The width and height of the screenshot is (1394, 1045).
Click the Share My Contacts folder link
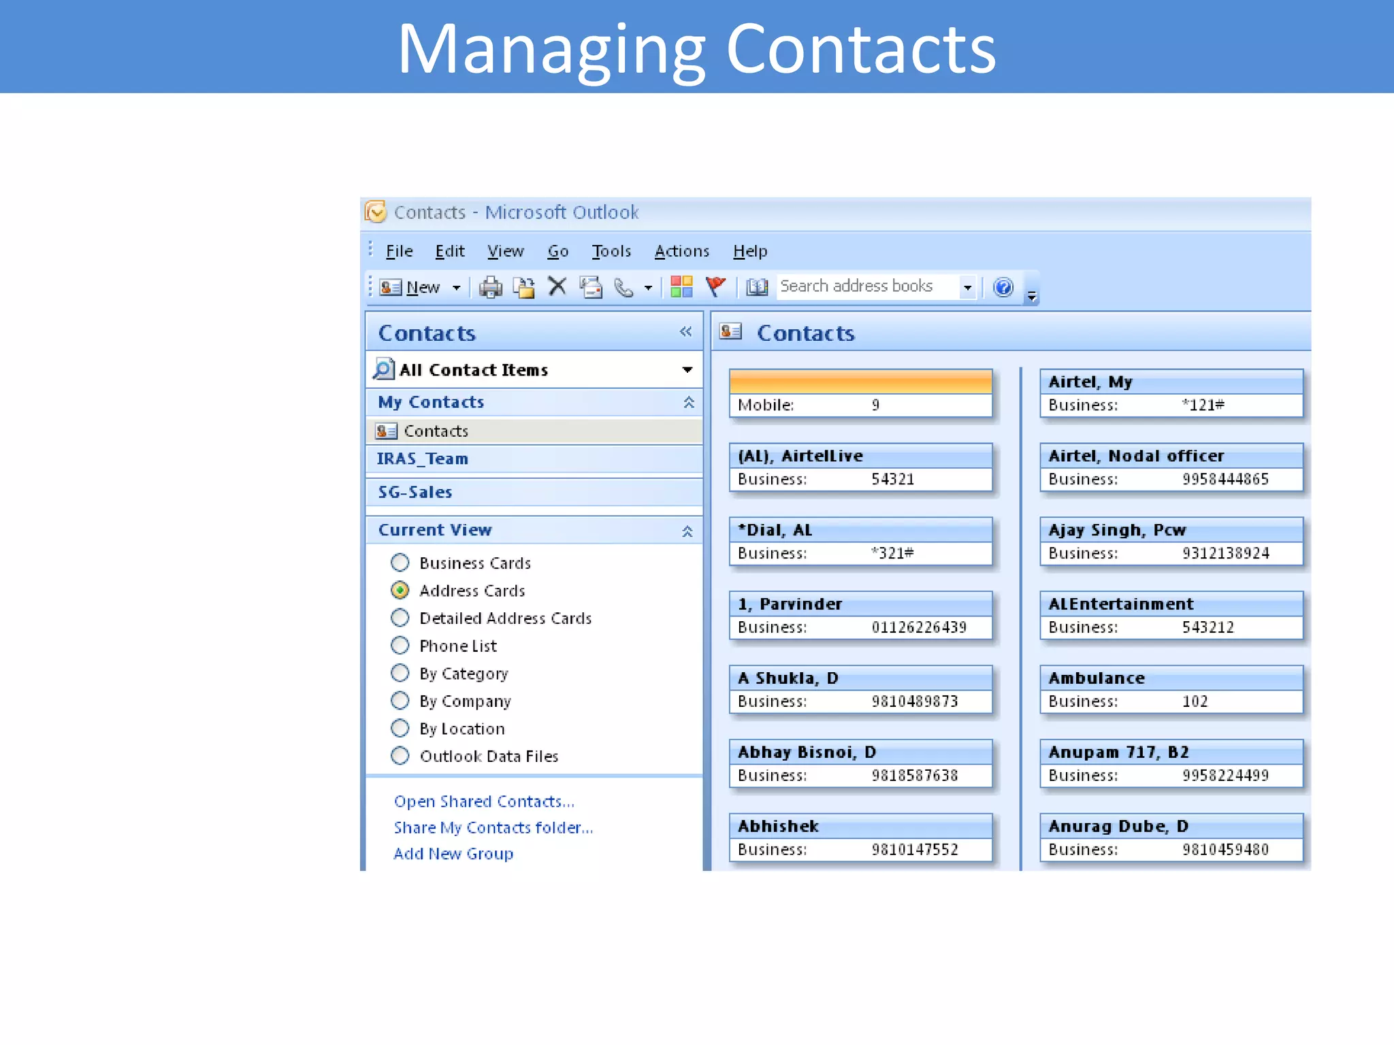(493, 828)
